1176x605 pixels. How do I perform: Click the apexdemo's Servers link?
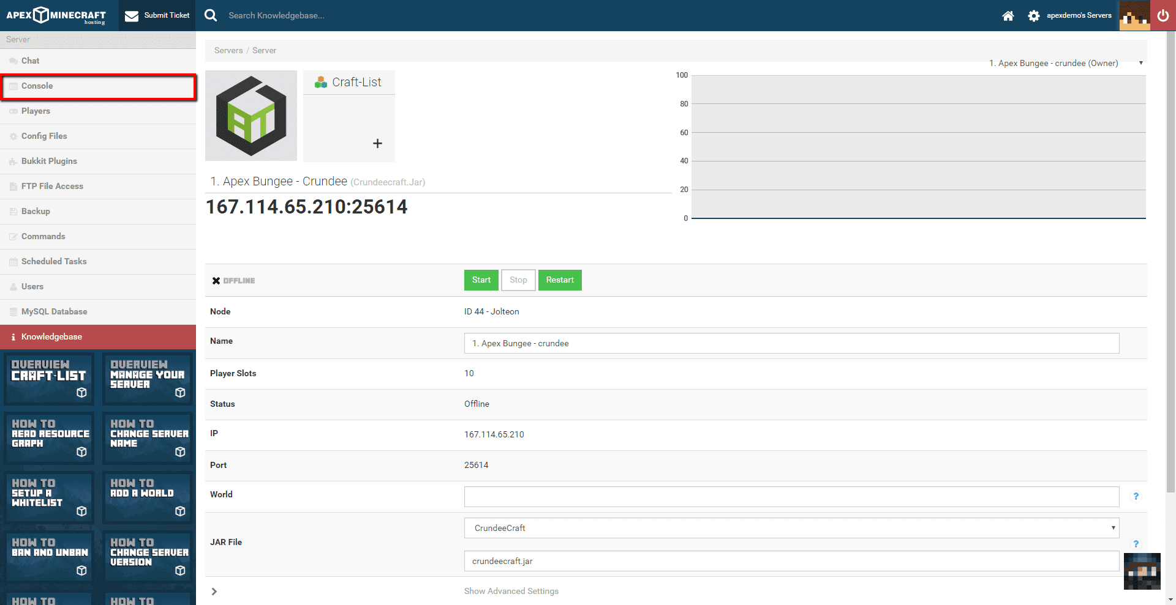click(x=1079, y=15)
